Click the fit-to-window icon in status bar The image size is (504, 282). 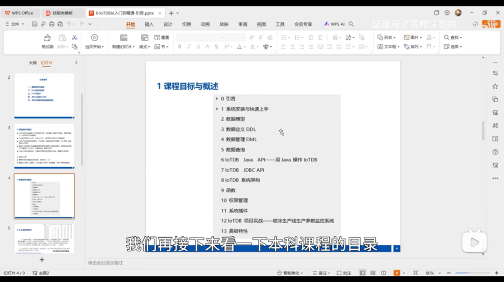[416, 273]
